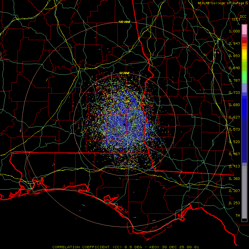Click the 0.787 legend value
The image size is (249, 249).
pos(234,80)
